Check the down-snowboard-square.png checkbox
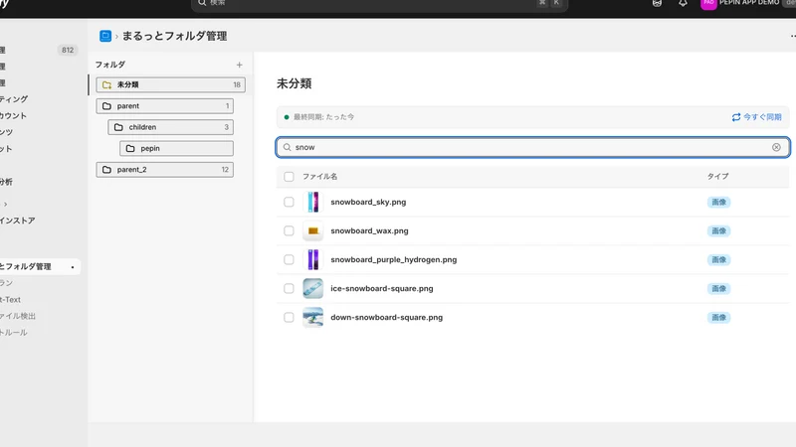Viewport: 796px width, 447px height. 289,317
